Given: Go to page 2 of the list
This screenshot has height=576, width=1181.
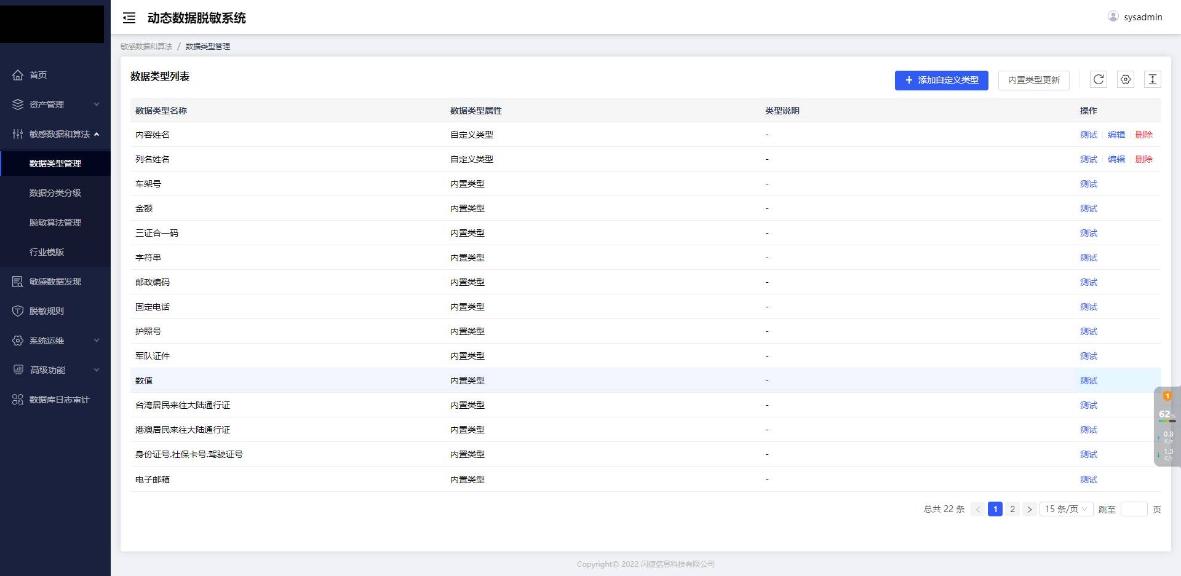Looking at the screenshot, I should click(1012, 509).
